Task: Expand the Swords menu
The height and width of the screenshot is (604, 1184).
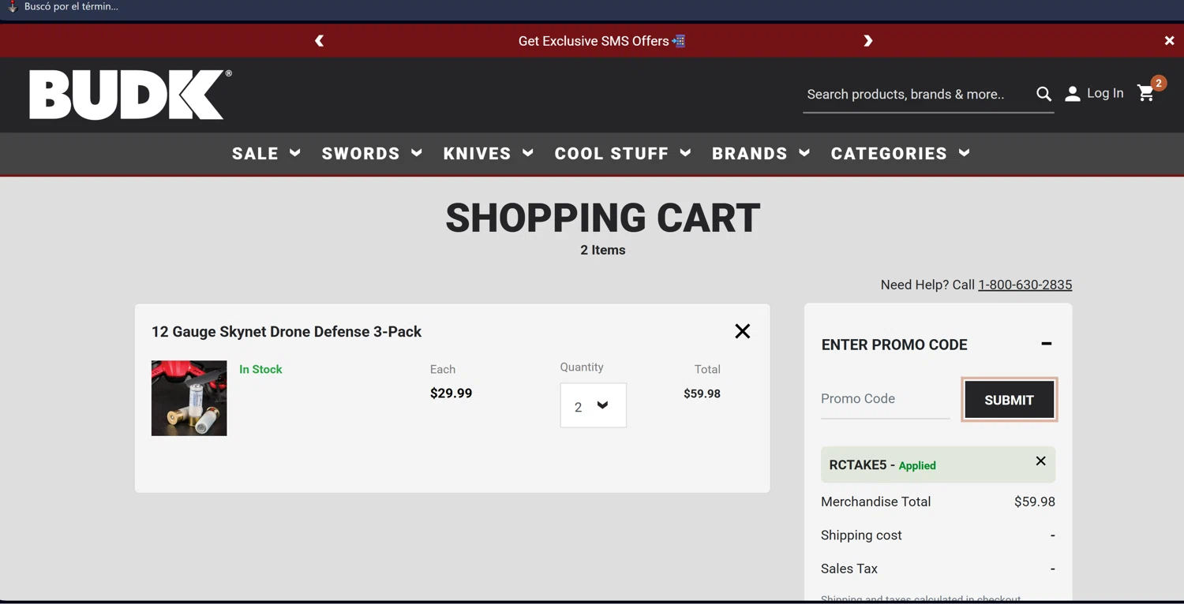Action: point(372,154)
